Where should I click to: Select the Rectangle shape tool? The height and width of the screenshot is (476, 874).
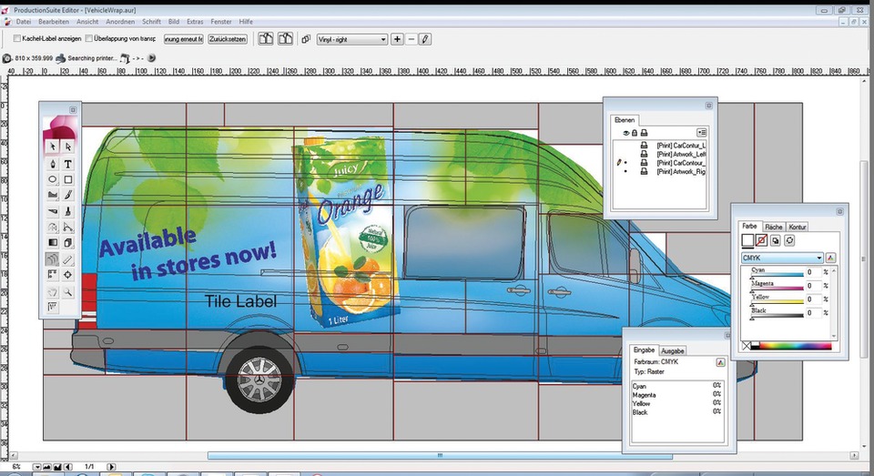68,179
